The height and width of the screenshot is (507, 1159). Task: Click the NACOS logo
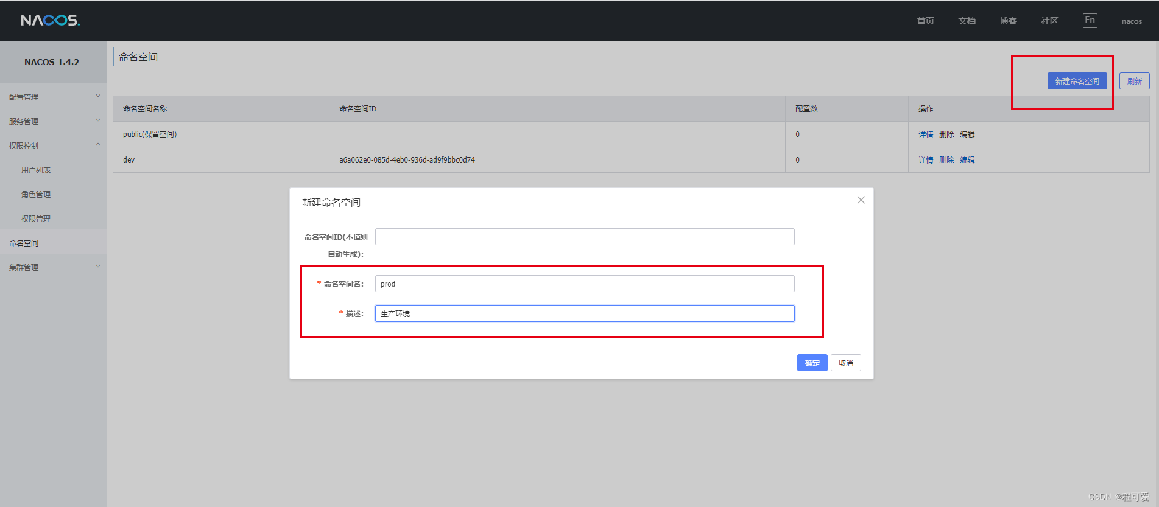coord(50,21)
